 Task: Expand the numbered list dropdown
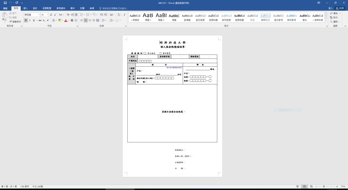coord(91,15)
